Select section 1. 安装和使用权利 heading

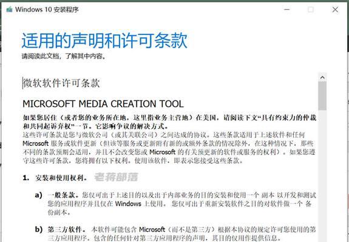point(55,178)
